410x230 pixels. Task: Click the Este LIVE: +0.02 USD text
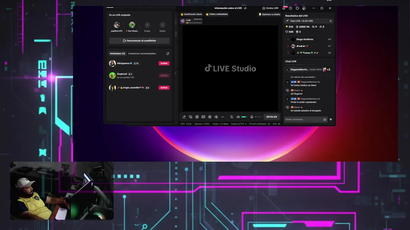point(302,21)
